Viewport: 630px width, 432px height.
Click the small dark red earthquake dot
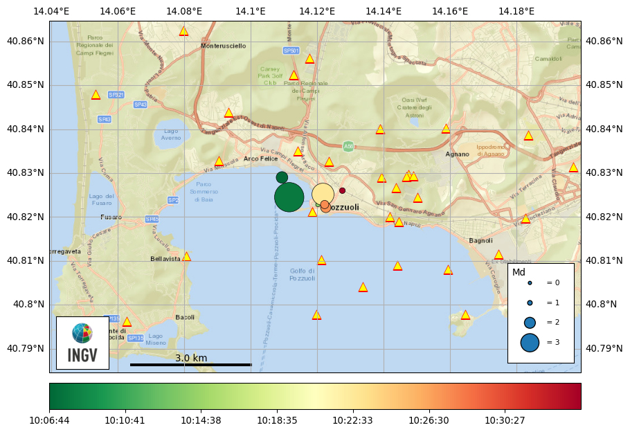click(342, 190)
